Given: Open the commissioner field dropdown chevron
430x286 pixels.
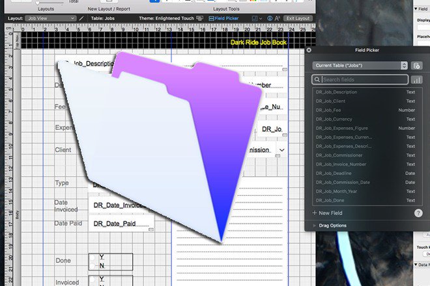Looking at the screenshot, I should [281, 150].
